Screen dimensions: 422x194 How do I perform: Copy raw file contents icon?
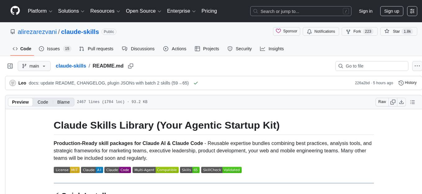coord(393,102)
